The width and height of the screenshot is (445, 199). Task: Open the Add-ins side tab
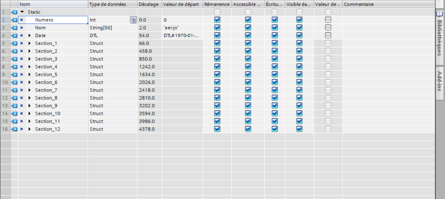tap(439, 81)
